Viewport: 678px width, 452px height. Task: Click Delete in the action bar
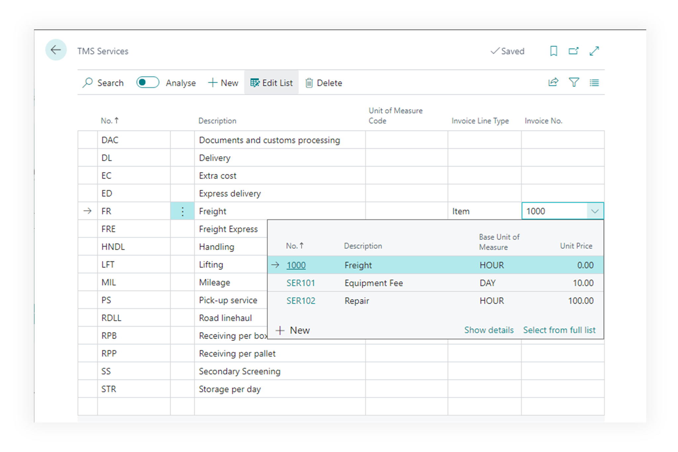(x=323, y=83)
